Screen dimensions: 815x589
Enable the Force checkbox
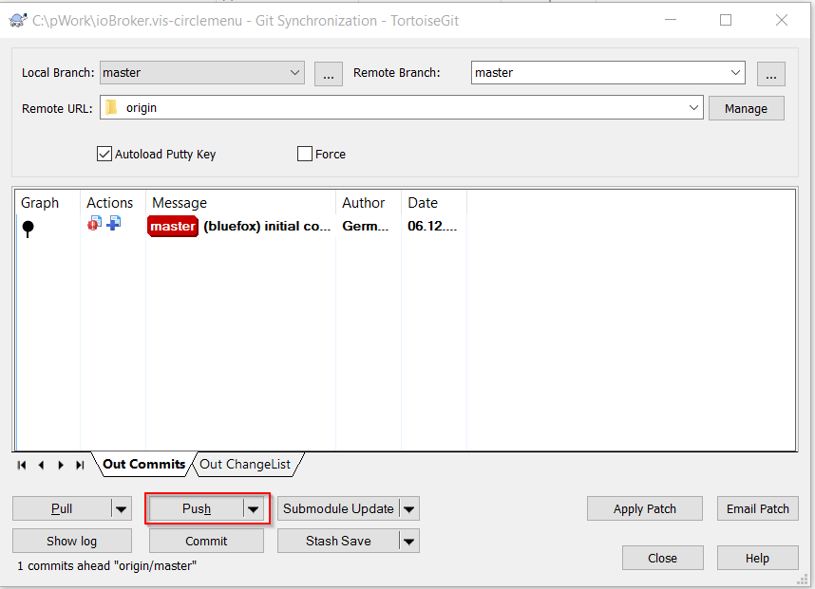coord(305,154)
